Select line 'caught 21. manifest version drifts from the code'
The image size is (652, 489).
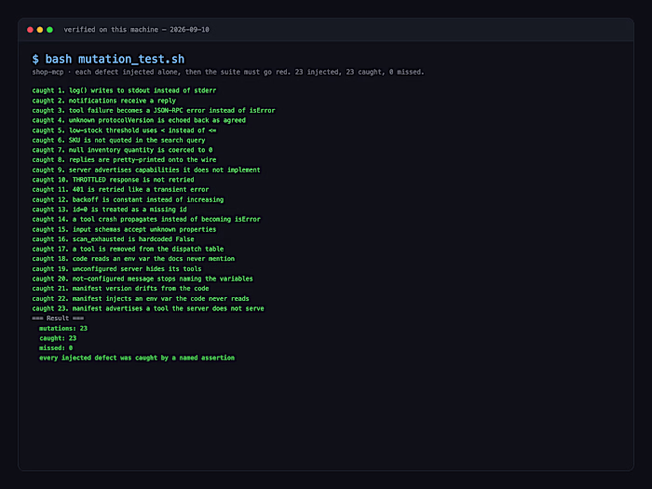click(120, 288)
